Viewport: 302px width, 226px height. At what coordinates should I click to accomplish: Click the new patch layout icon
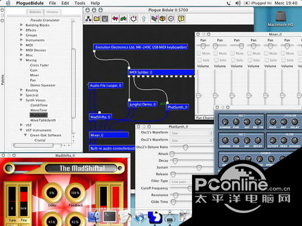coord(88,19)
